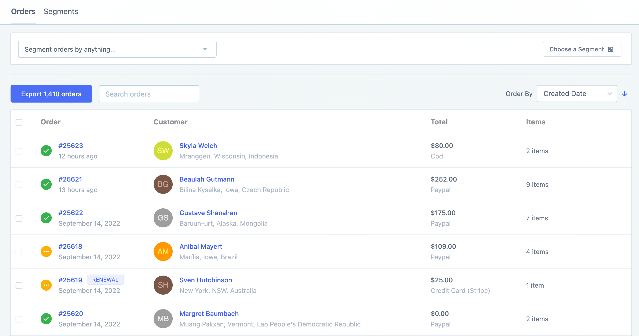639x336 pixels.
Task: Click orange pending status icon for order #25619
Action: point(46,285)
